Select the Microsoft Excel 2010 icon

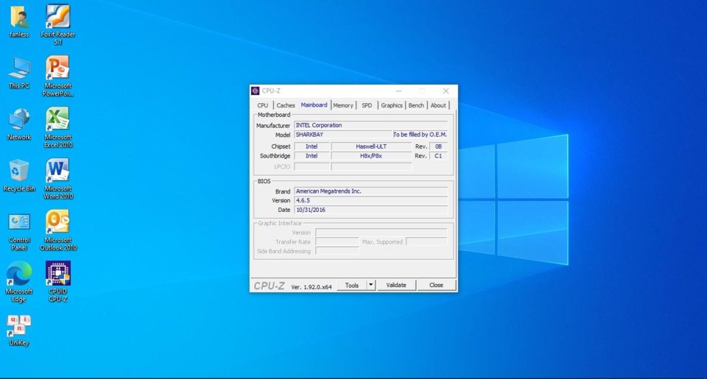pyautogui.click(x=57, y=127)
